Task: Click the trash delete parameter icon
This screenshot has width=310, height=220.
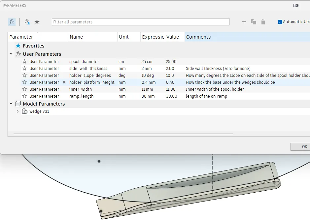Action: [263, 22]
